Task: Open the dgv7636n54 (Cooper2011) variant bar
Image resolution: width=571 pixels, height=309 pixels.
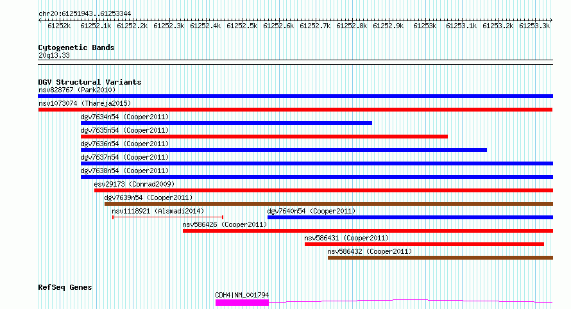Action: tap(284, 150)
